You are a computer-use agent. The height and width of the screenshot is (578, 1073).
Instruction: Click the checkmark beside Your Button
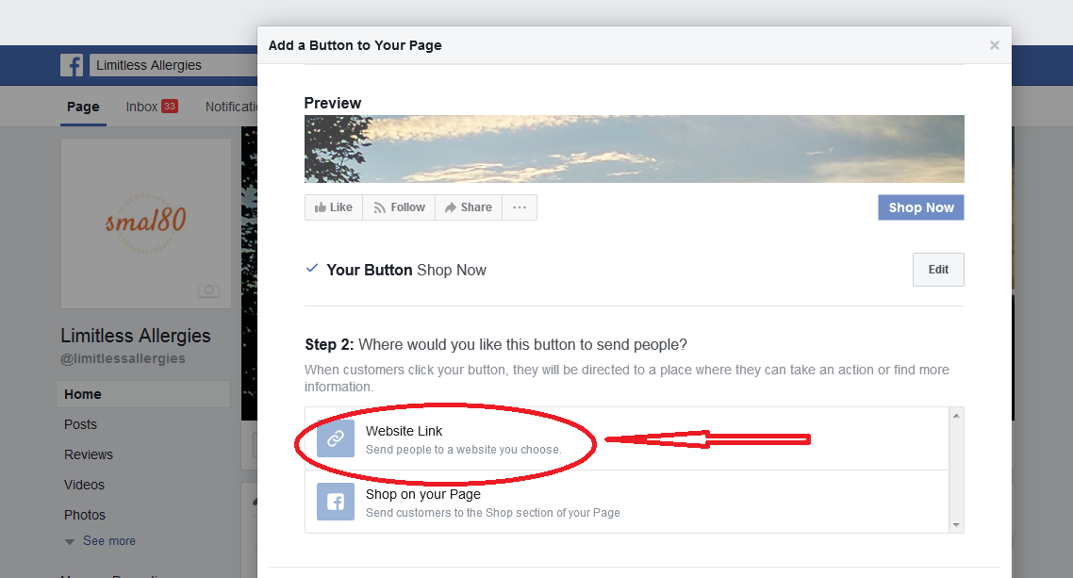311,269
